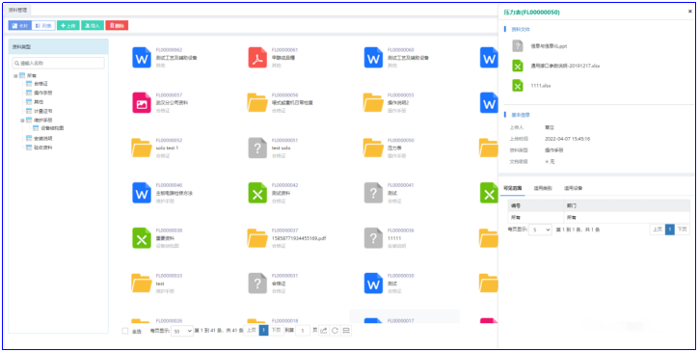This screenshot has width=699, height=352.
Task: Select 计量证书 in the type tree
Action: [42, 111]
